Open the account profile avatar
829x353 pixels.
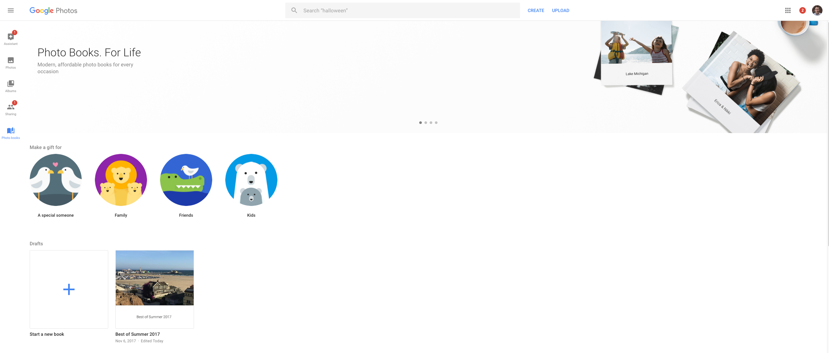(x=817, y=10)
